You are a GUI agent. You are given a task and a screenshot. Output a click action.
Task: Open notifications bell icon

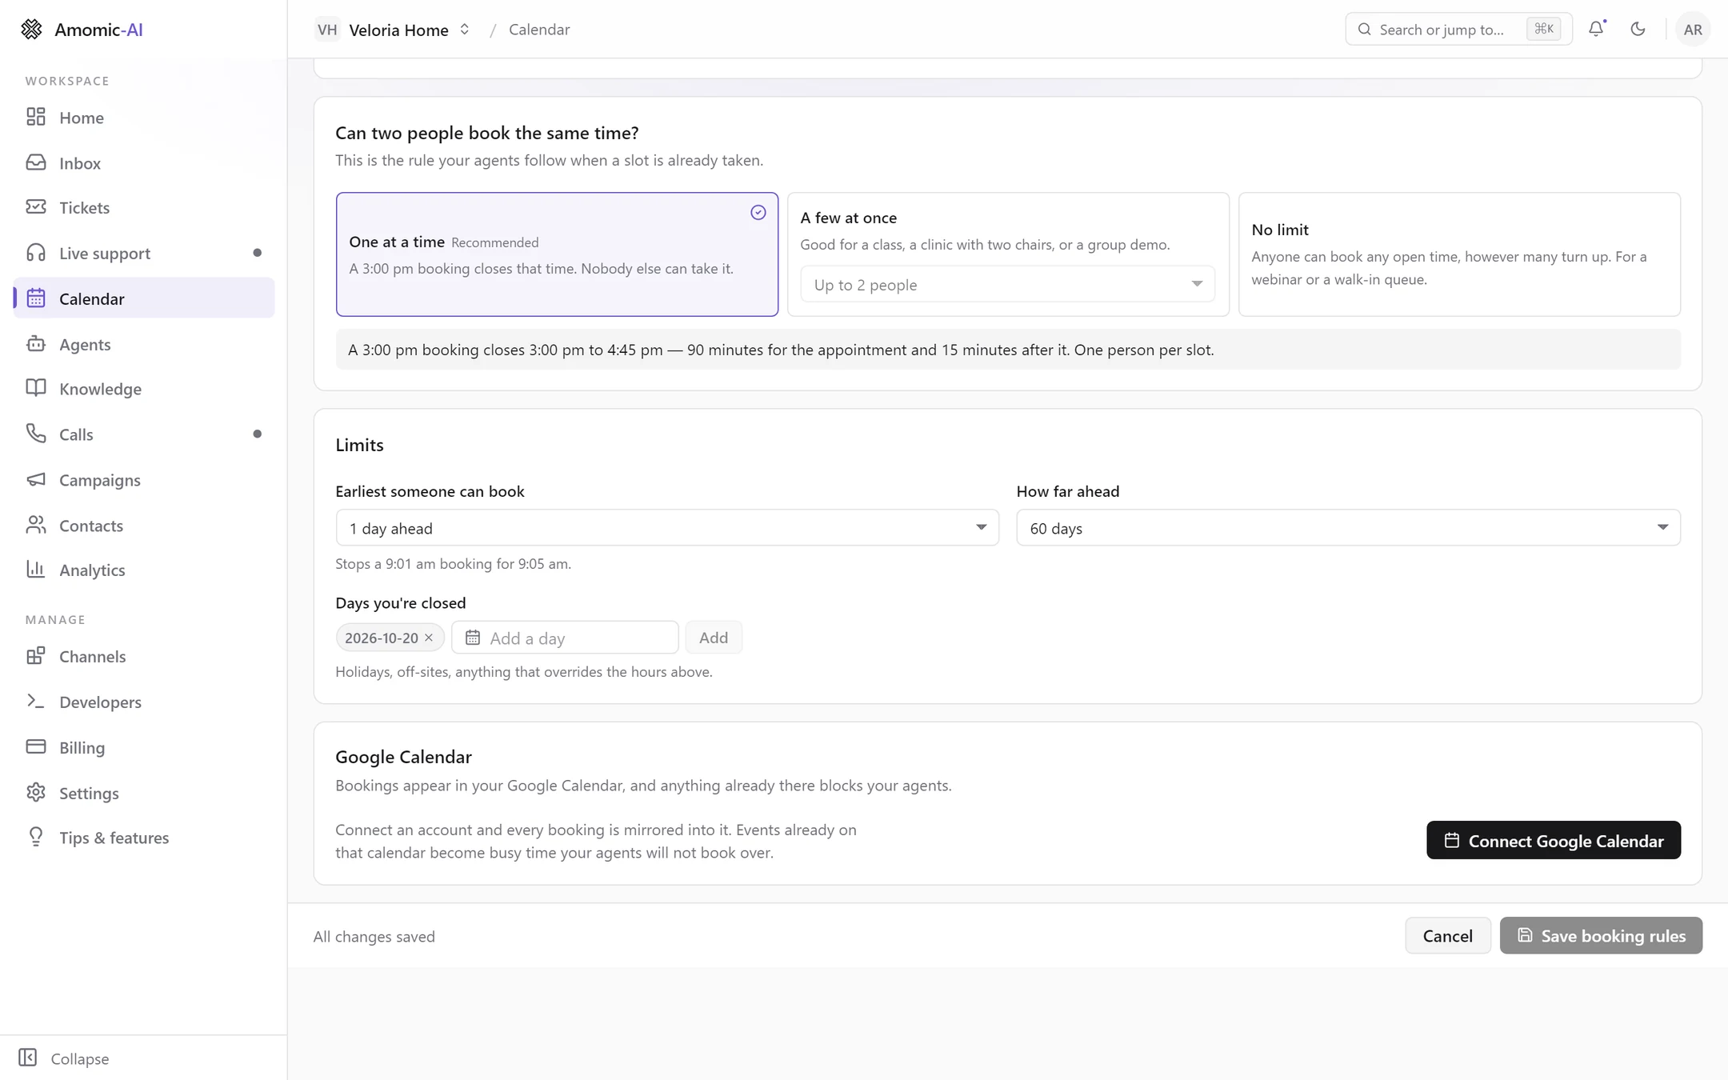tap(1596, 29)
